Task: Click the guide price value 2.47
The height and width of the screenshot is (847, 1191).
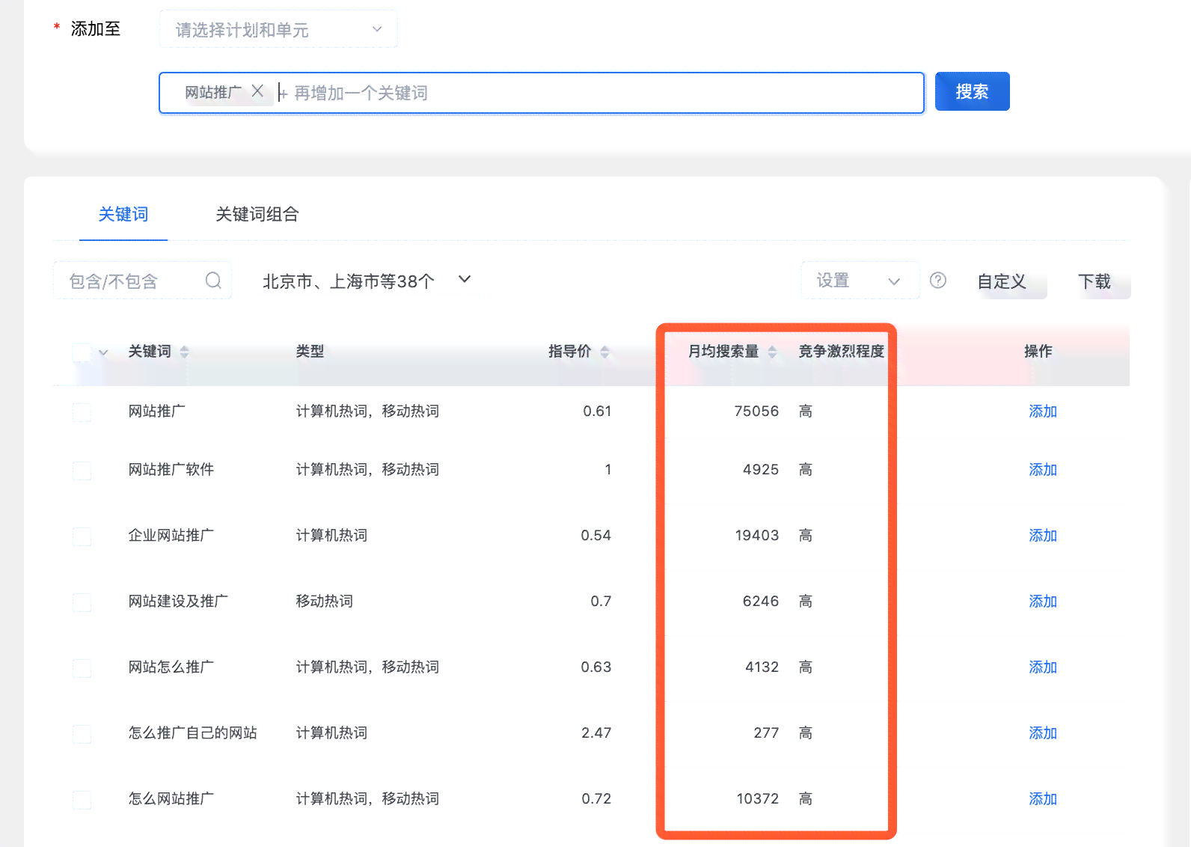Action: point(596,733)
